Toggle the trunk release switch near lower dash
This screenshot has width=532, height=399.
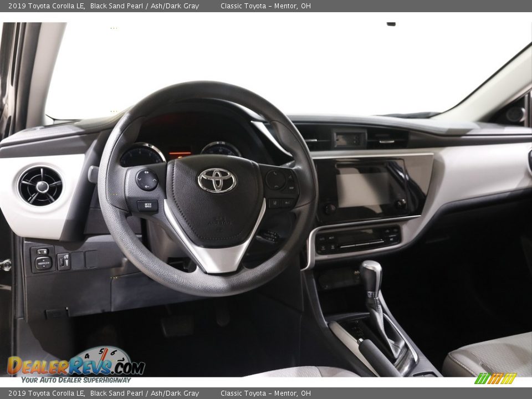point(64,262)
